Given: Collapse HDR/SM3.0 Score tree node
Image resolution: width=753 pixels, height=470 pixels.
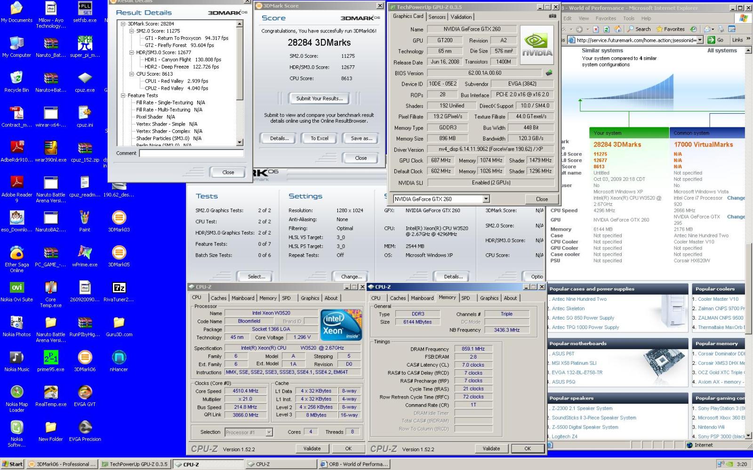Looking at the screenshot, I should 132,53.
